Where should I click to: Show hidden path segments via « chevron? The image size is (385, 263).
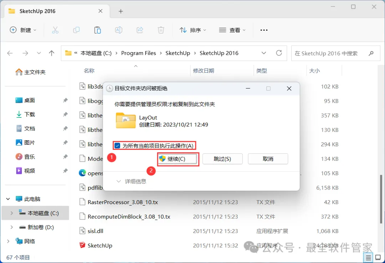76,53
